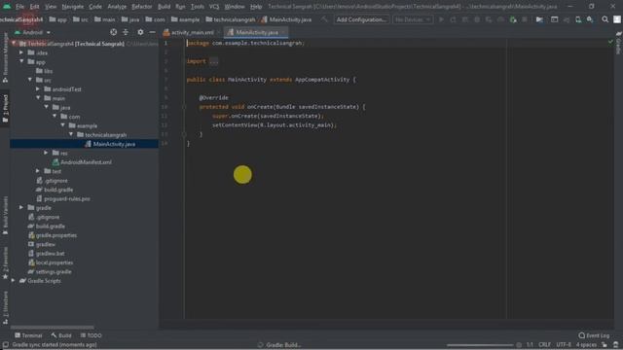Open the Build menu

tap(164, 7)
